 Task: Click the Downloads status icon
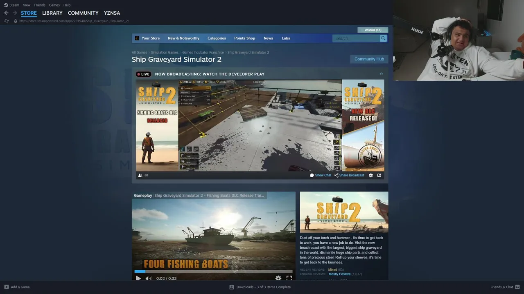click(232, 287)
